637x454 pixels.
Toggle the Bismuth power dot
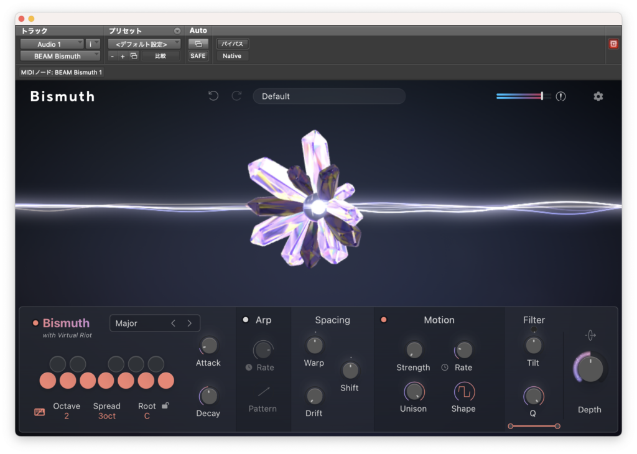[35, 323]
